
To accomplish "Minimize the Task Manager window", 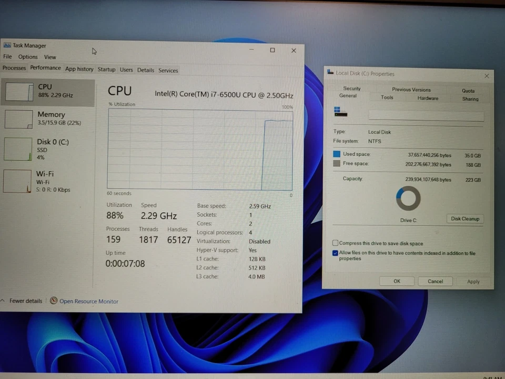I will [251, 49].
